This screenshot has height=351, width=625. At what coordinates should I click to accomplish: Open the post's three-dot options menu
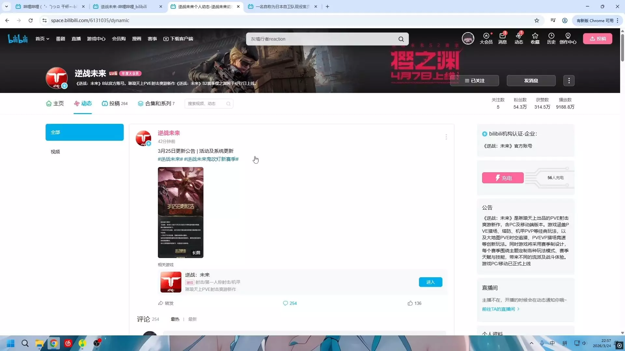[446, 137]
